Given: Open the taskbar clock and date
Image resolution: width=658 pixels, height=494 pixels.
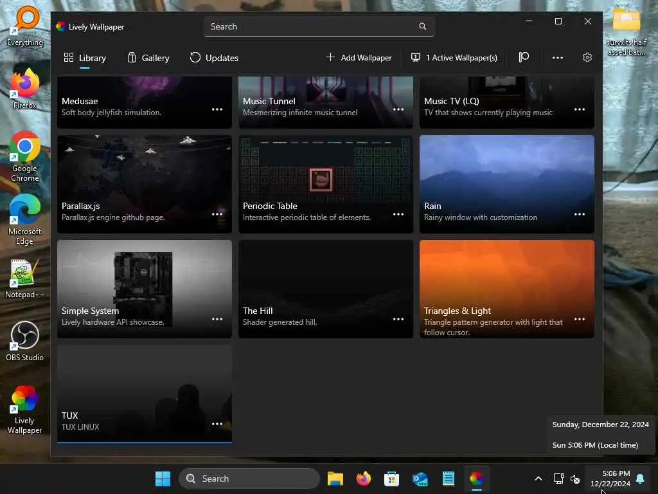Looking at the screenshot, I should (610, 479).
